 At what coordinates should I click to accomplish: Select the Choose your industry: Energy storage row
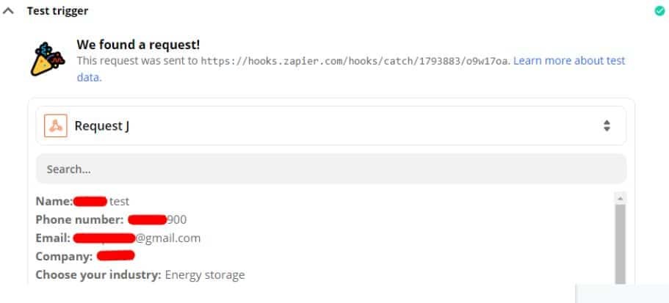coord(140,275)
